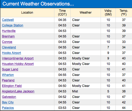
Task: Select the Brenham location link
Action: (x=8, y=36)
